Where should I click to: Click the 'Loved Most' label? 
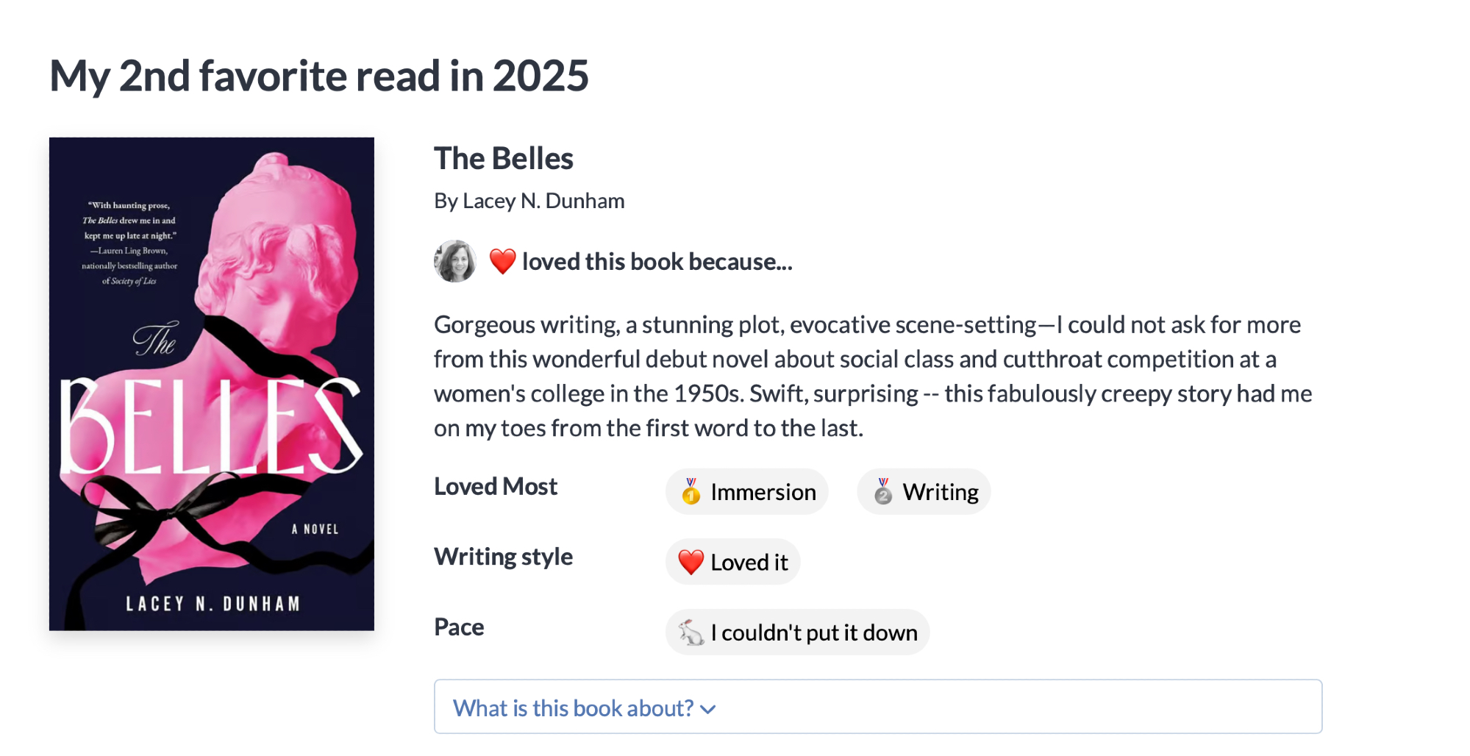[x=496, y=487]
